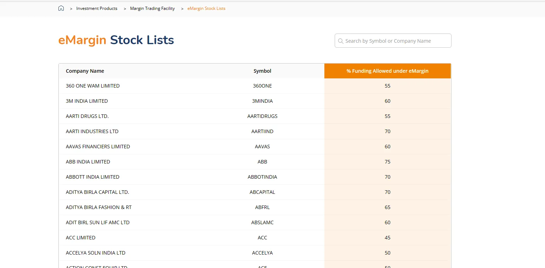Image resolution: width=545 pixels, height=268 pixels.
Task: Select AARTI DRUGS LTD. company name
Action: coord(87,116)
